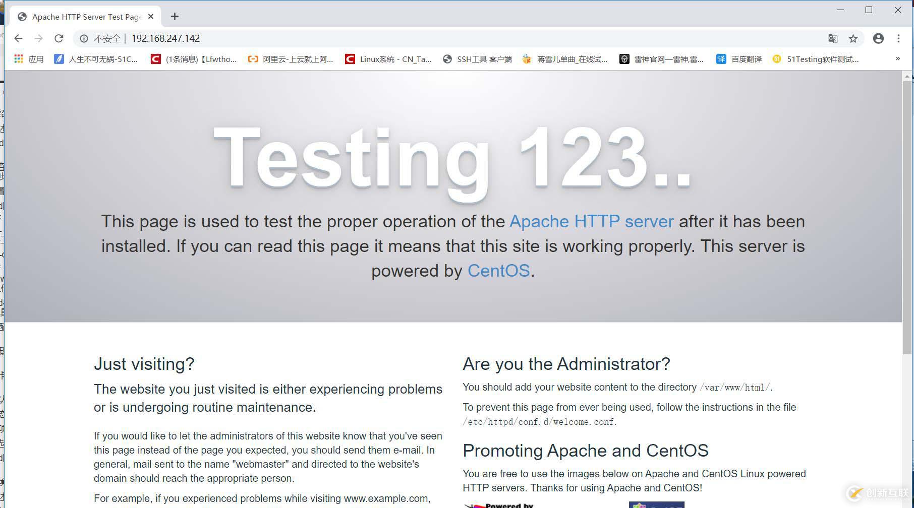The width and height of the screenshot is (914, 508).
Task: Select the Apache HTTP Server Test Page tab
Action: 86,17
